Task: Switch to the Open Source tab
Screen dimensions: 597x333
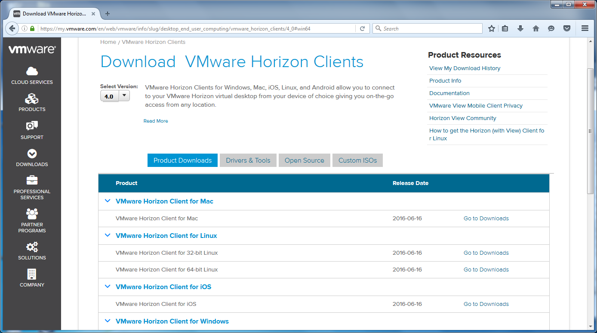Action: click(x=305, y=160)
